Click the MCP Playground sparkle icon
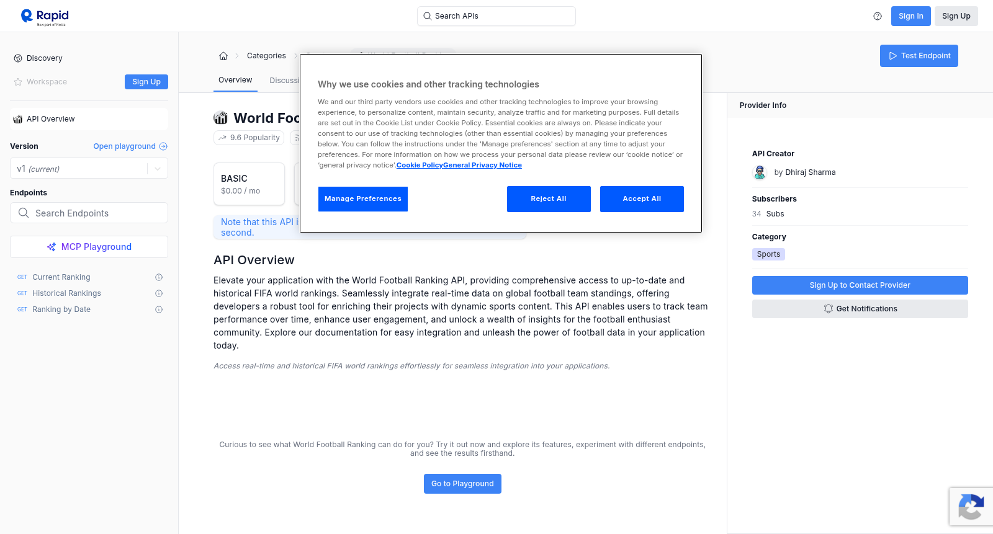This screenshot has height=534, width=993. [52, 247]
